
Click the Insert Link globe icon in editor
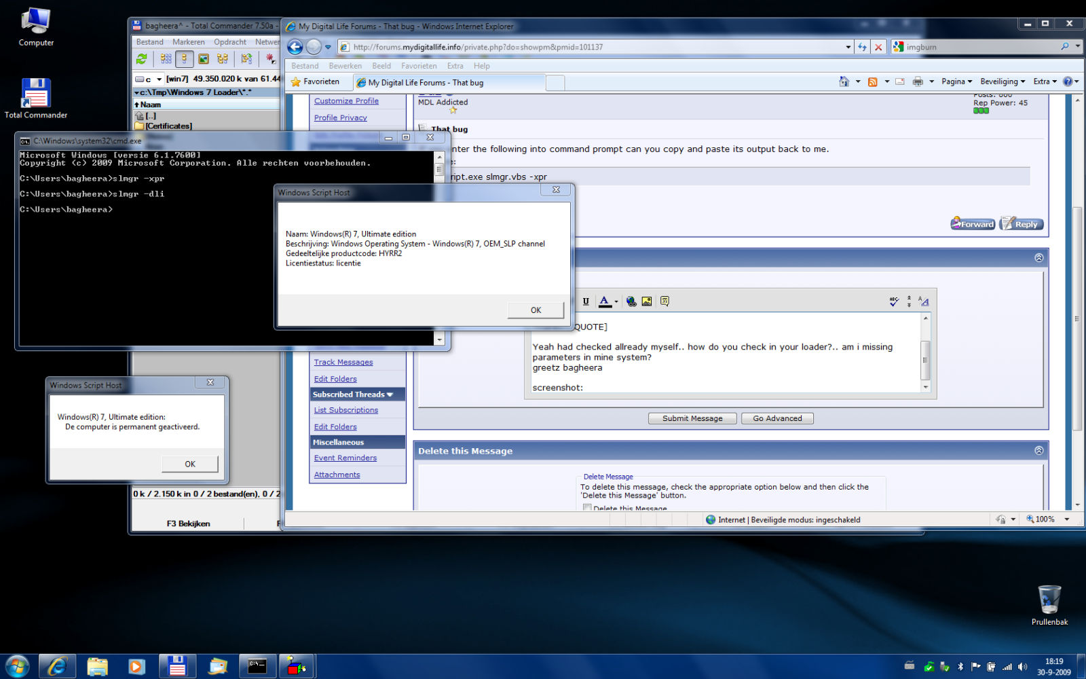pyautogui.click(x=631, y=301)
